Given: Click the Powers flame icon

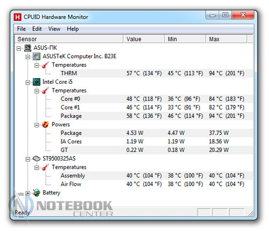Looking at the screenshot, I should [x=45, y=125].
